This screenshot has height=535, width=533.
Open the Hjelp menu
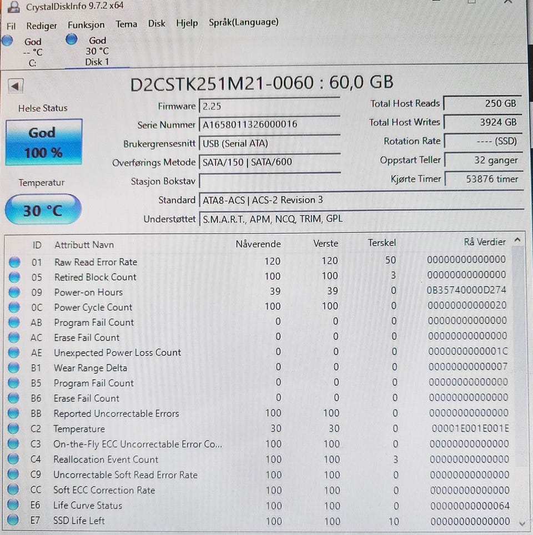point(187,23)
